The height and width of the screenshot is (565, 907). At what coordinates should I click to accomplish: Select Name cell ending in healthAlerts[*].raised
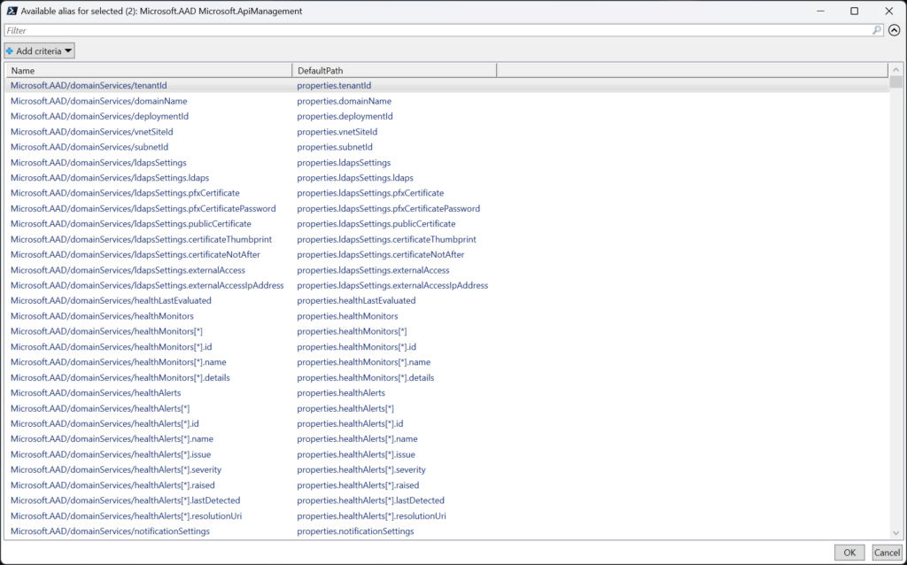point(112,485)
